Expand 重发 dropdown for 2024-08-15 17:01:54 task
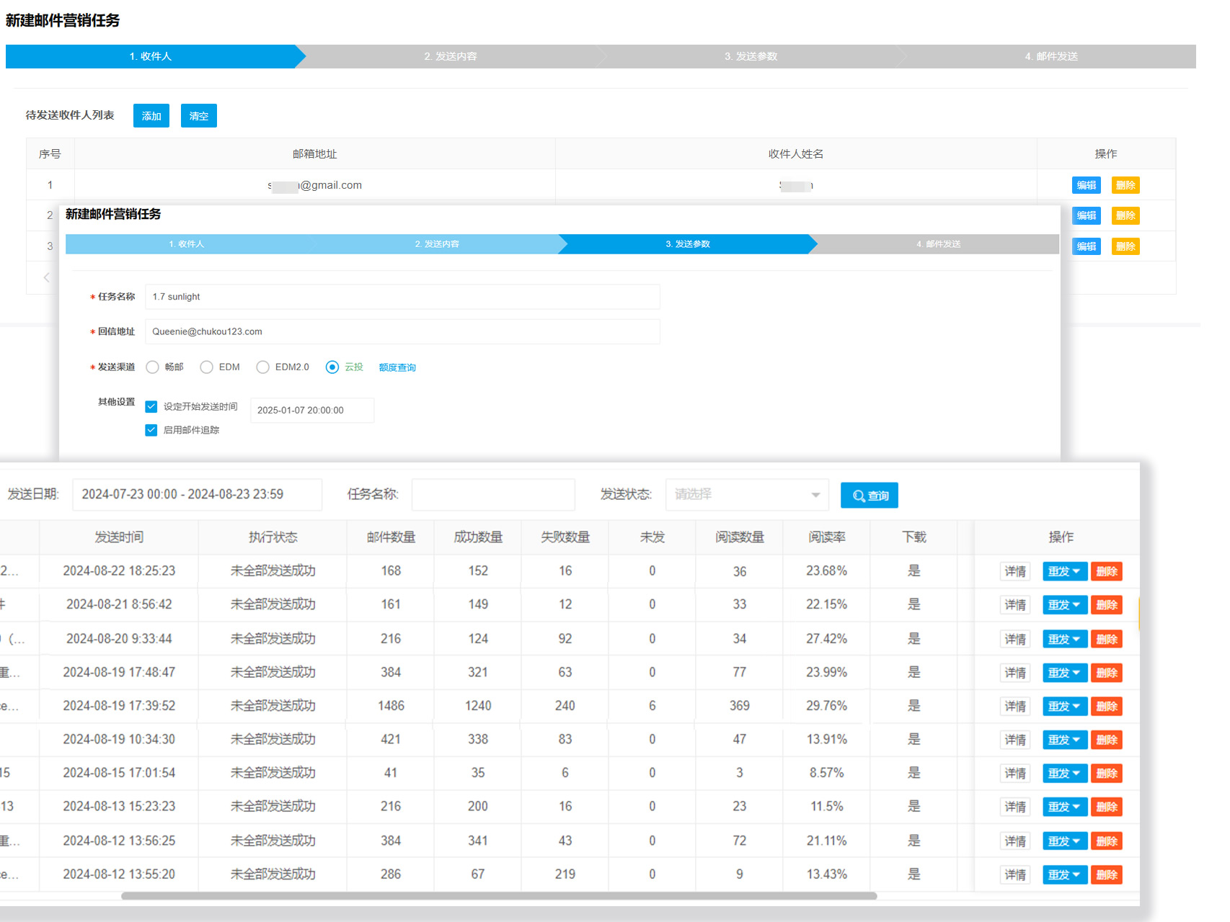The image size is (1230, 922). coord(1064,774)
